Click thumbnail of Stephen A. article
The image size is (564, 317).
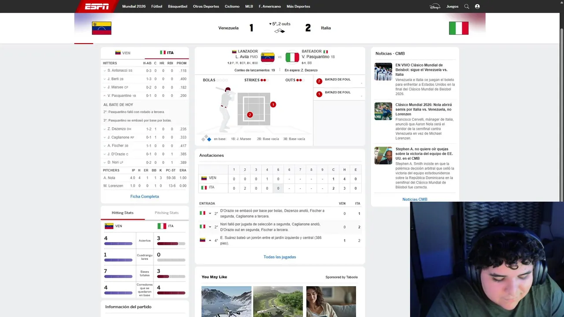[x=383, y=155]
